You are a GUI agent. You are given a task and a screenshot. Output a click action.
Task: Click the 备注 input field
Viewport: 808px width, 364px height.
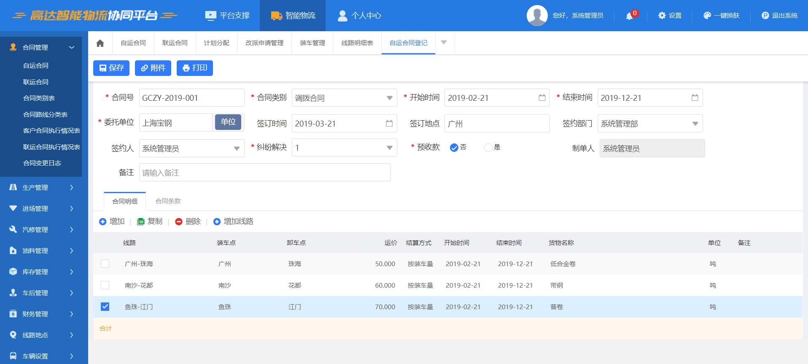(x=264, y=173)
